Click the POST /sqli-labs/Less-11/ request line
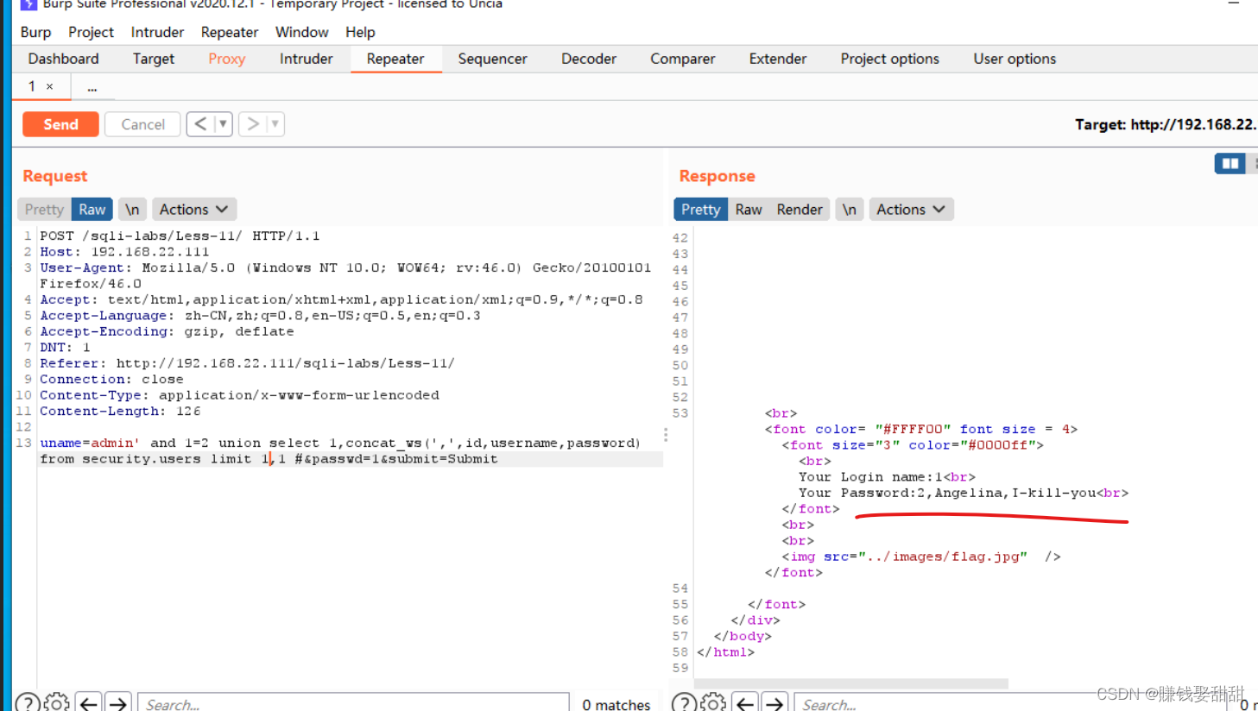This screenshot has width=1258, height=711. point(180,236)
